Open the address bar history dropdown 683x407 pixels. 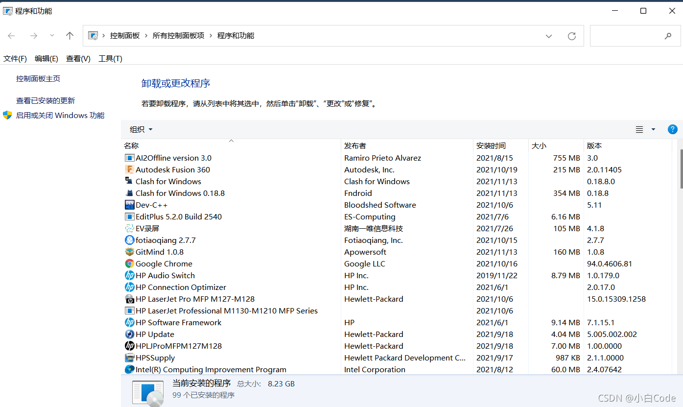549,36
